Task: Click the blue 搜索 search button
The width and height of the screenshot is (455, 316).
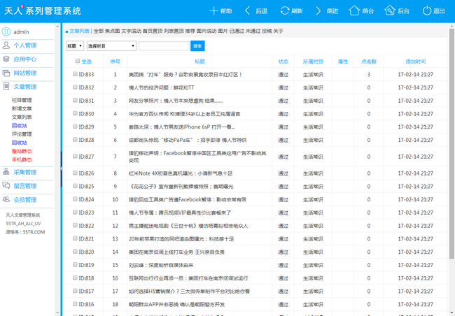Action: click(197, 46)
